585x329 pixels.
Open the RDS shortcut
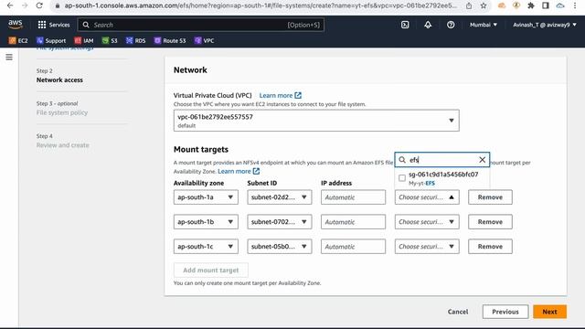point(136,40)
